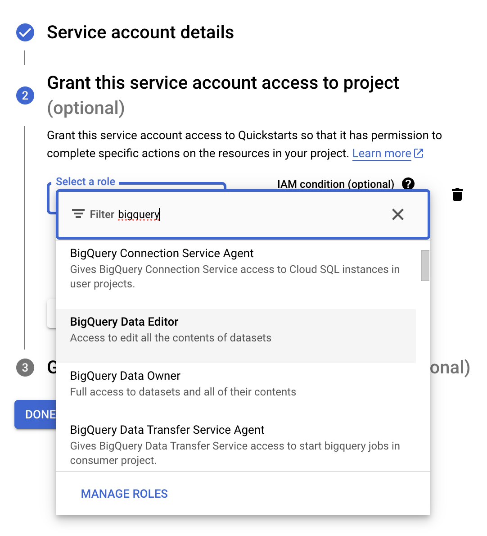Click the step 3 numbered circle icon
Screen dimensions: 487x536
tap(25, 368)
